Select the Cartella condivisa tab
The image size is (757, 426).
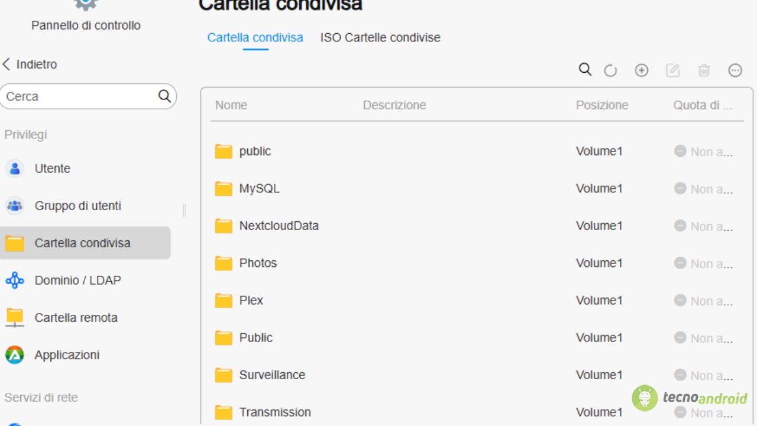pyautogui.click(x=255, y=38)
